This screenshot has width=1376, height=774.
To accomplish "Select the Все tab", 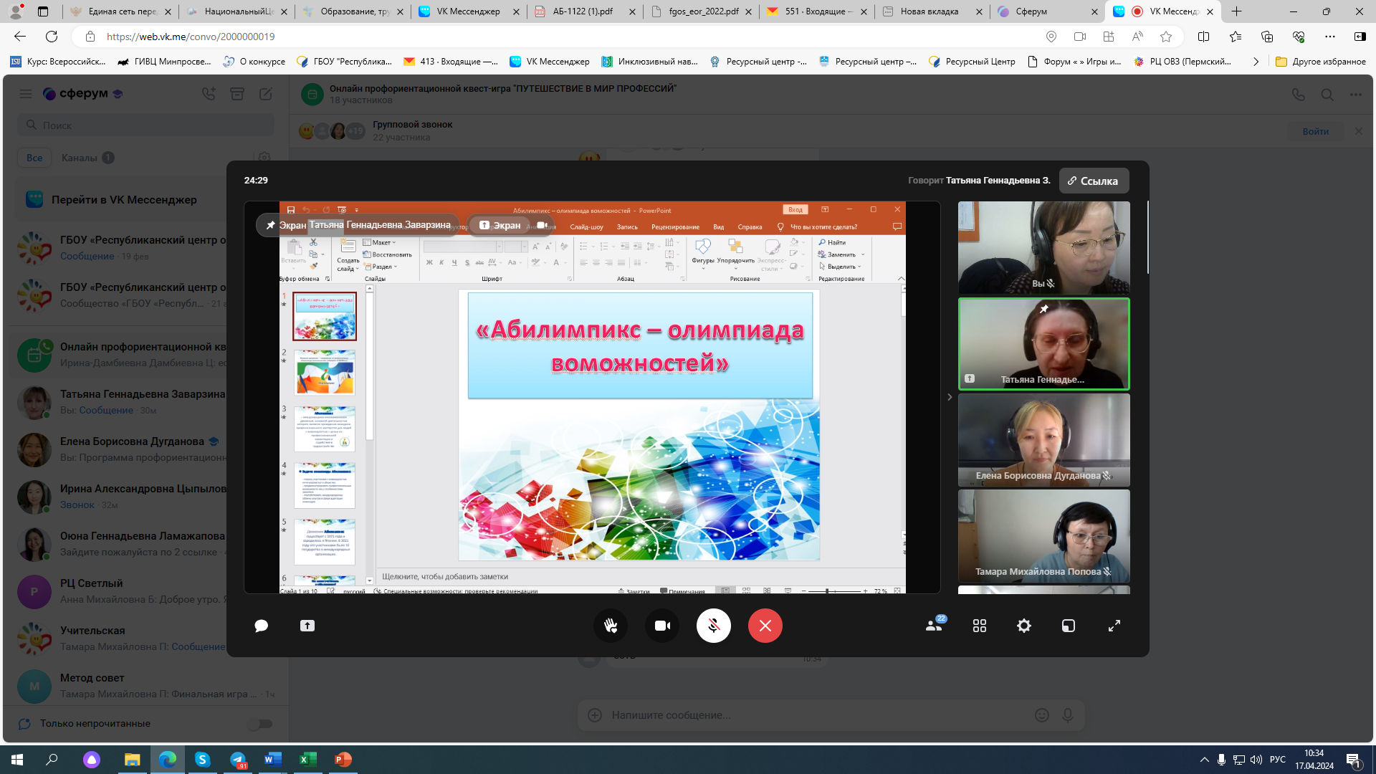I will point(34,158).
